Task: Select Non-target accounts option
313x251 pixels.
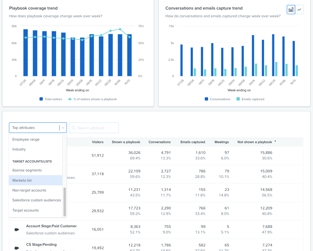Action: click(36, 190)
